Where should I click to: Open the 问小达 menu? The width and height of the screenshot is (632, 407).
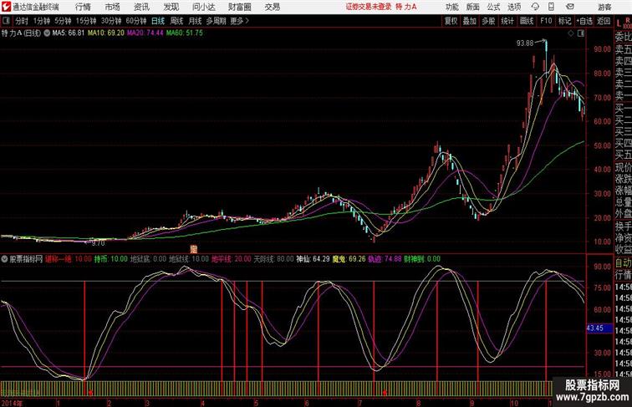coord(203,7)
